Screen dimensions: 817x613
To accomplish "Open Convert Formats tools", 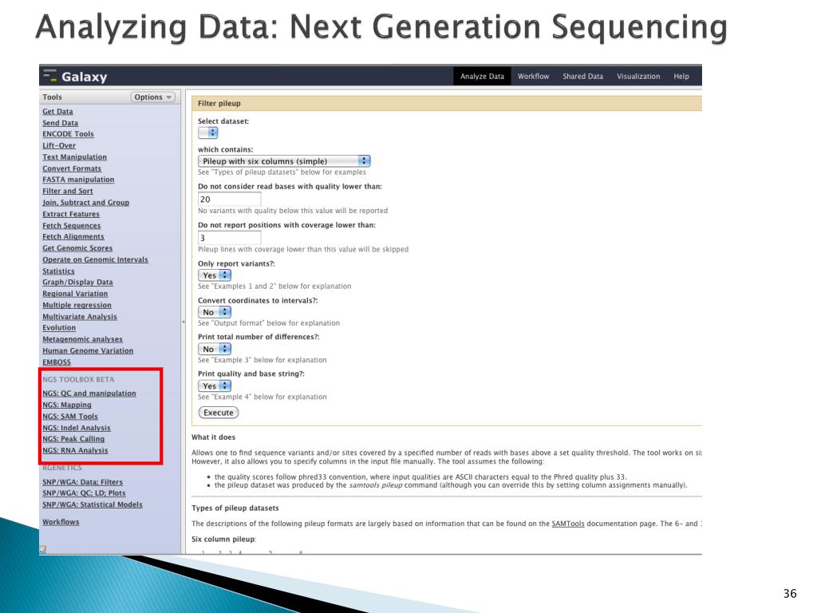I will click(72, 168).
